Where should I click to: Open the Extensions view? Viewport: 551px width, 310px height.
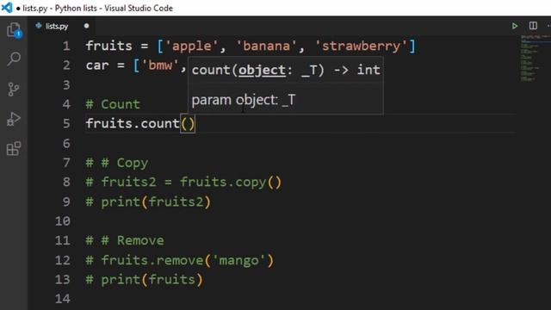coord(14,149)
